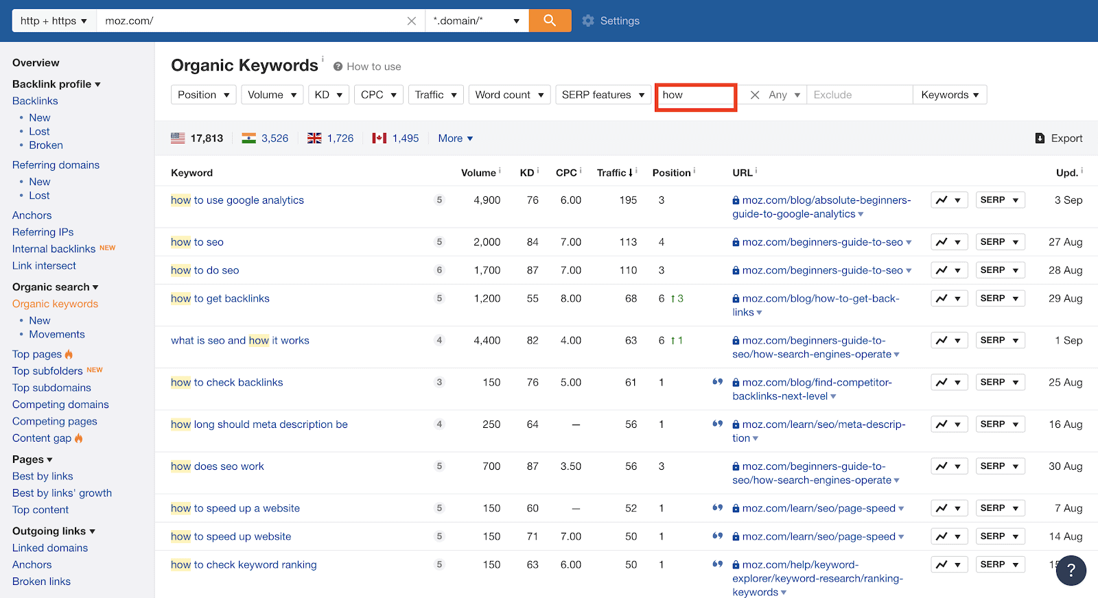Open the http + https protocol dropdown

[x=54, y=21]
